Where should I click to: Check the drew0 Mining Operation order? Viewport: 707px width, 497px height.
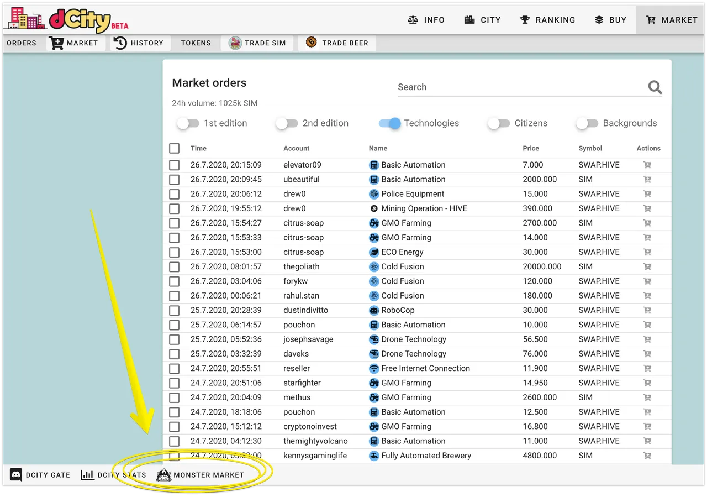pos(175,208)
